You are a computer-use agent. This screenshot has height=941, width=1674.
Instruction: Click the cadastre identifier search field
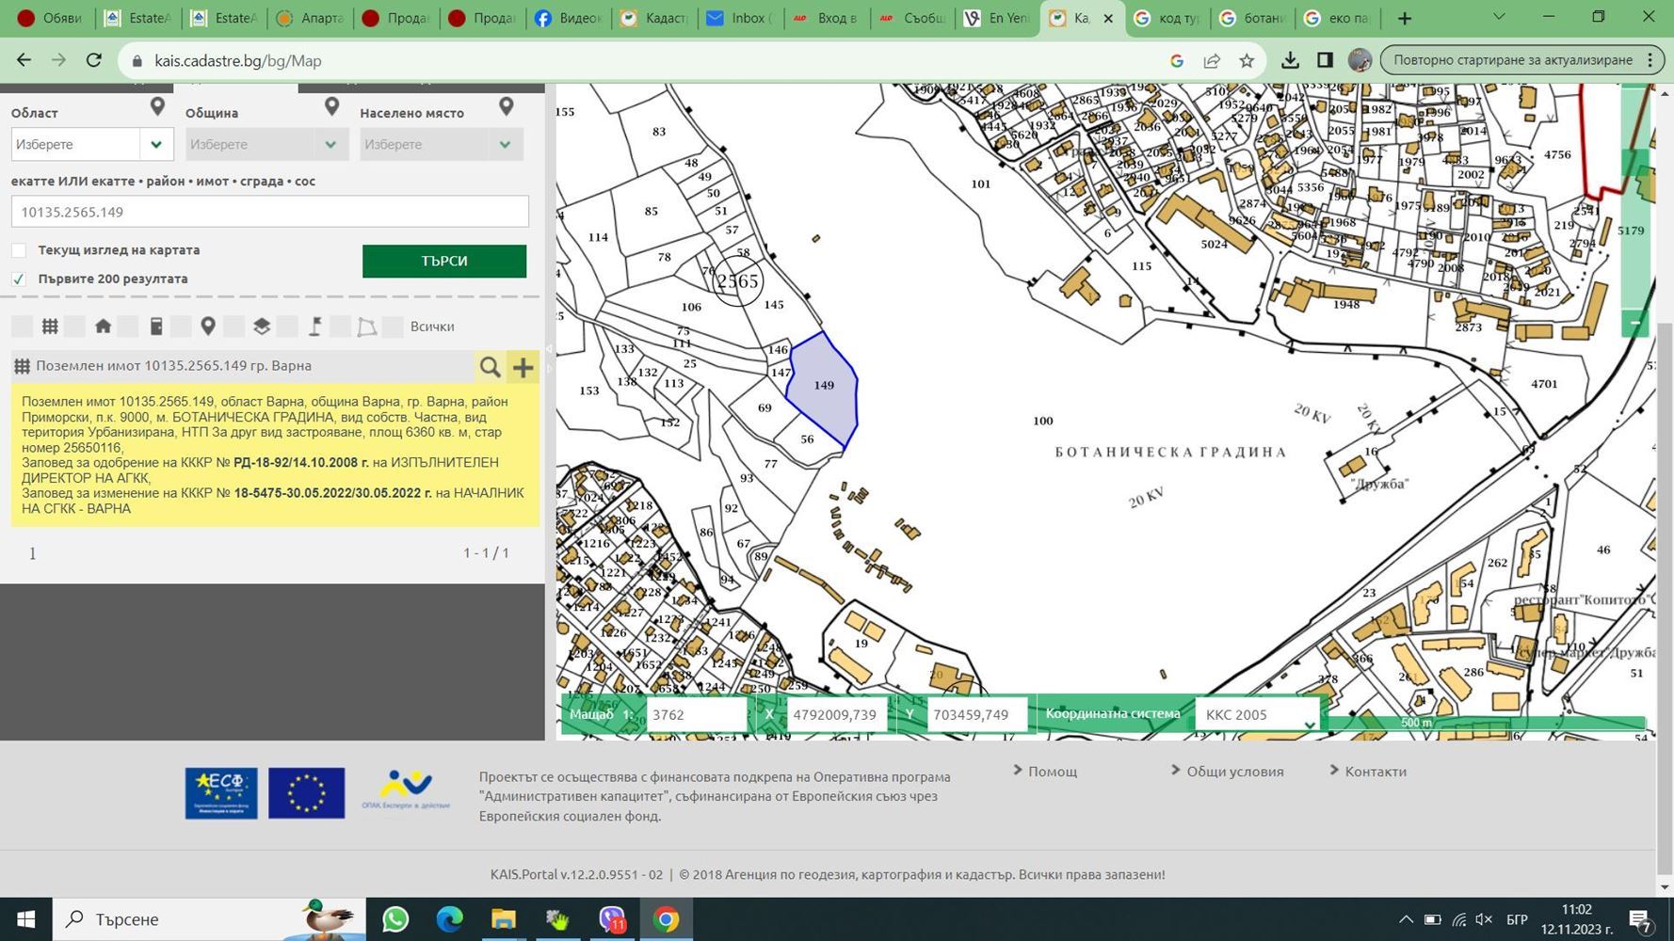[270, 212]
